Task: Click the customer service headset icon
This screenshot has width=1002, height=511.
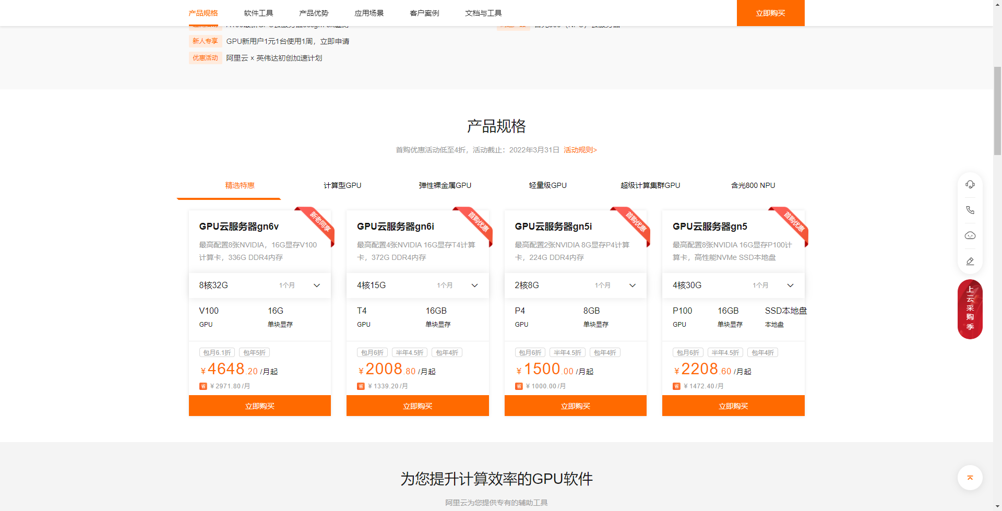Action: pos(970,184)
